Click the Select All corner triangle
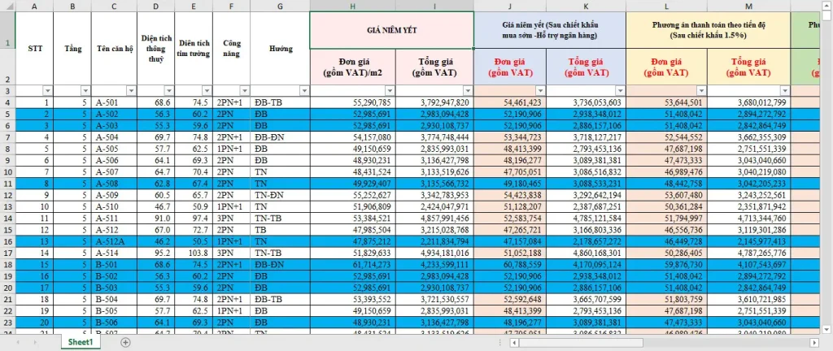The width and height of the screenshot is (833, 351). 7,6
